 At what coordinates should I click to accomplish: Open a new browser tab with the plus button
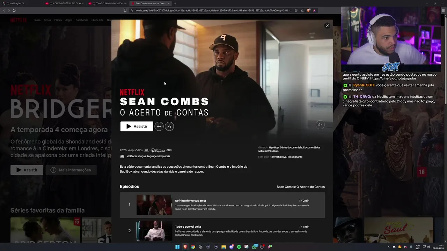coord(175,3)
